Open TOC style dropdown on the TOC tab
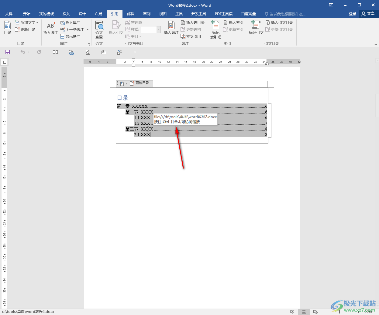Viewport: 379px width, 315px height. point(123,83)
